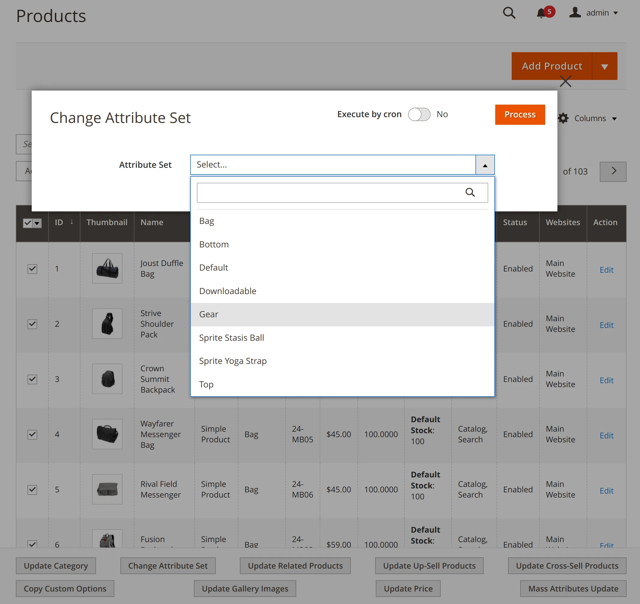Open the Add Product split-button dropdown
The width and height of the screenshot is (640, 604).
(605, 66)
